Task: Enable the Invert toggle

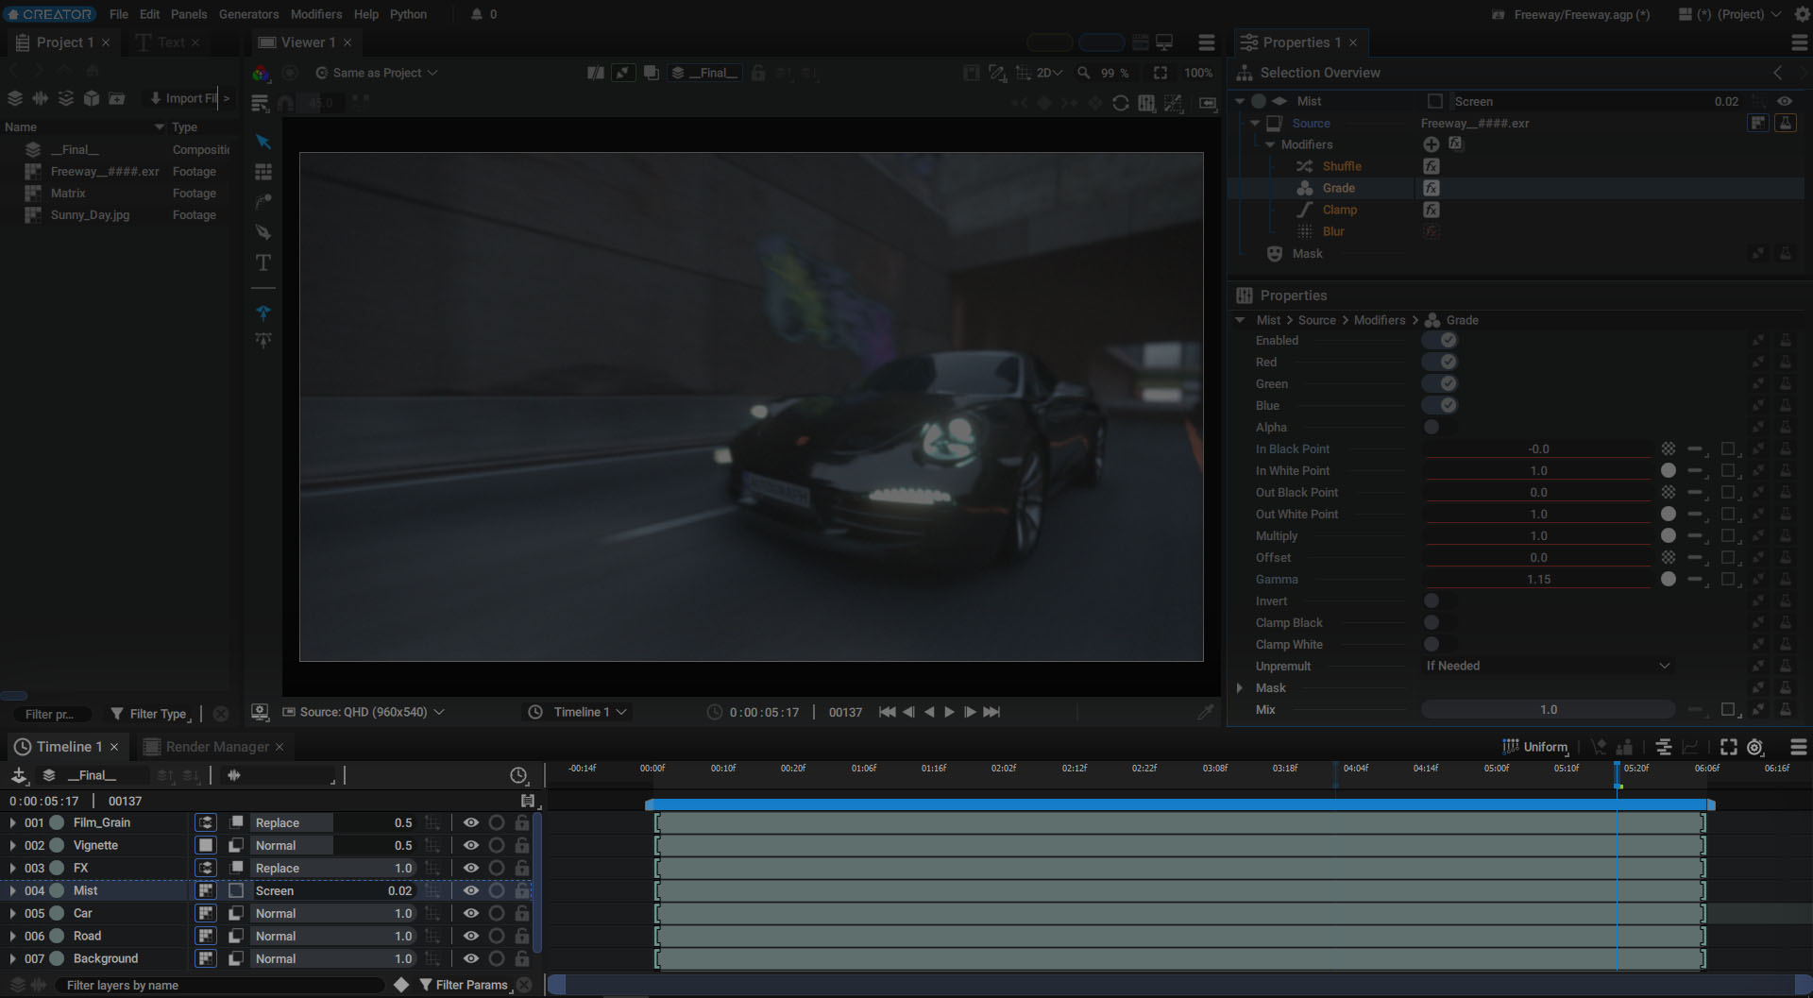Action: 1440,600
